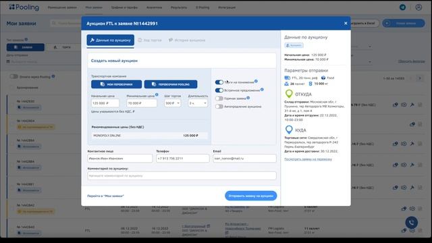Click Новая заявка button
Viewport: 432px width, 243px height.
pos(404,23)
